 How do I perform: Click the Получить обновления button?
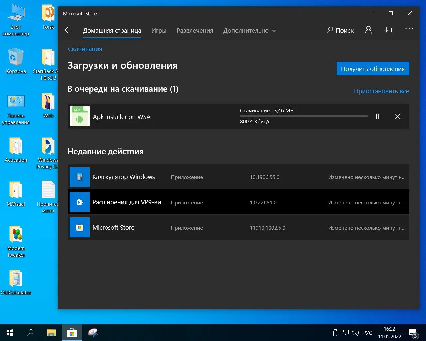pyautogui.click(x=373, y=69)
